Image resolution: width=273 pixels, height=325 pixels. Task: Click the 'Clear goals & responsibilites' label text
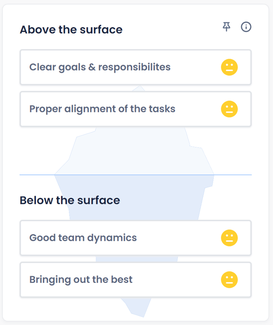[100, 67]
